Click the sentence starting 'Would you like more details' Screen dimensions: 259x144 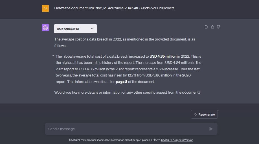(127, 92)
